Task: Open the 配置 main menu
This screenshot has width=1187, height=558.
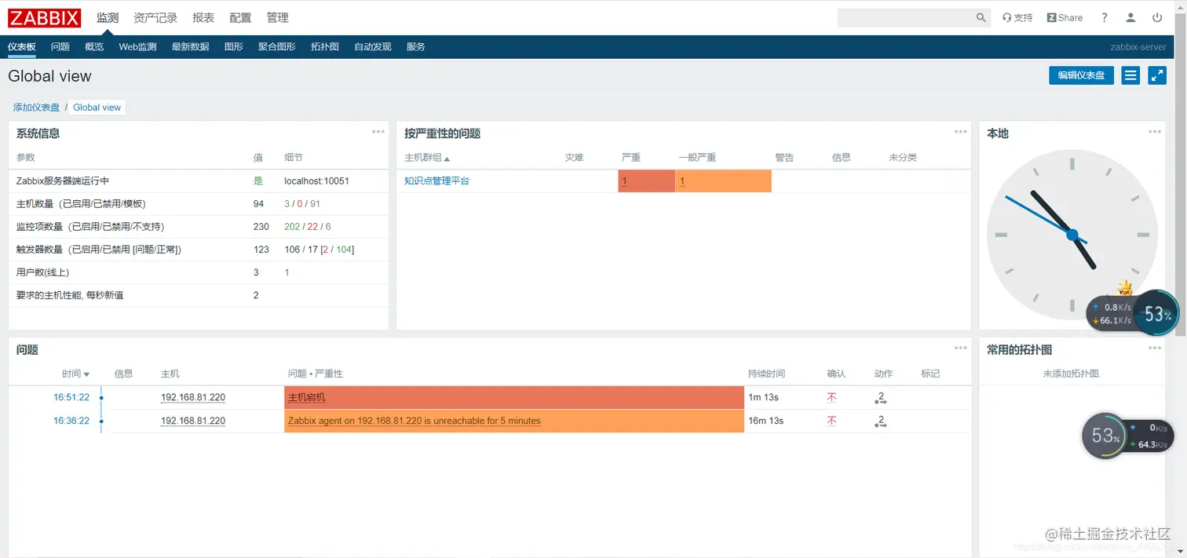Action: [240, 17]
